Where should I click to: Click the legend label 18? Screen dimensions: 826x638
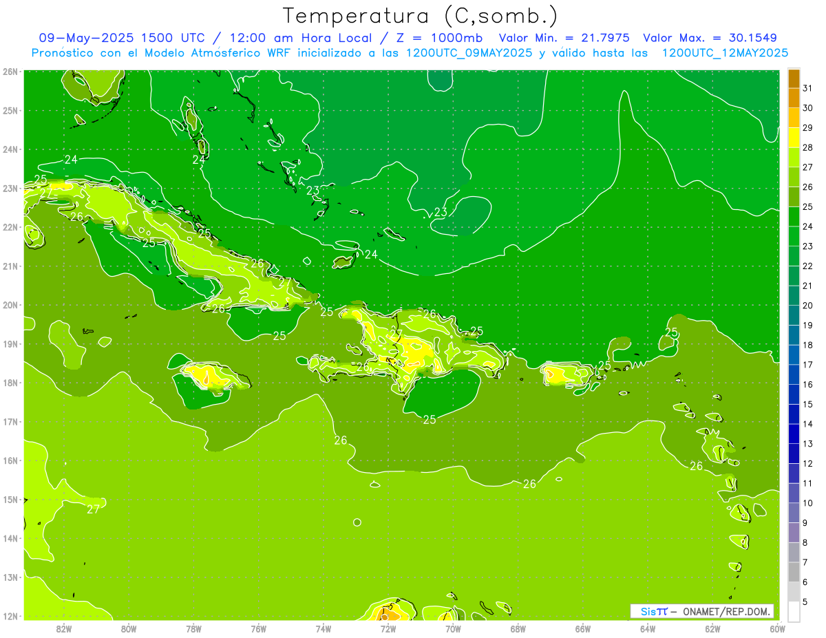[x=808, y=345]
